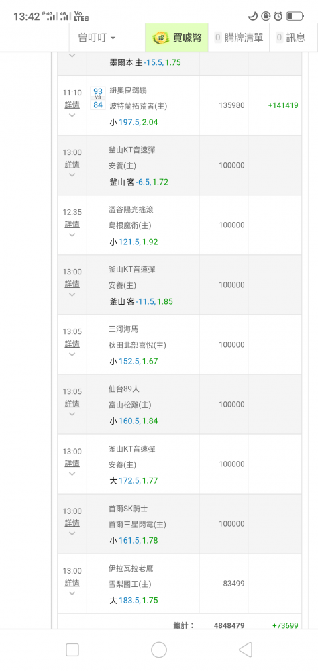The height and width of the screenshot is (671, 318).
Task: Tap Android back triangle button
Action: (x=246, y=650)
